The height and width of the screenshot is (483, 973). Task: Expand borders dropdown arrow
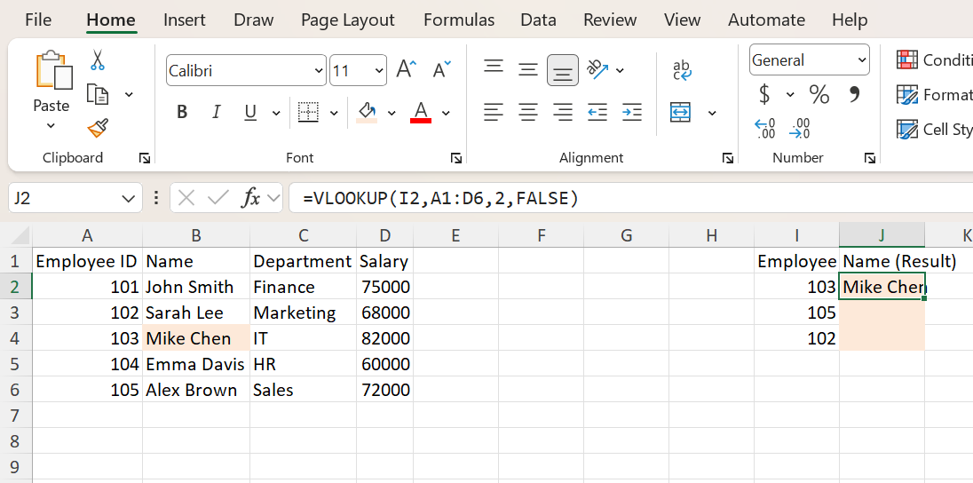point(334,113)
